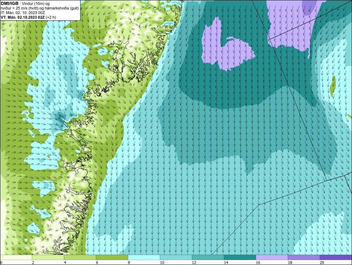
Task: Click the legend value '0'
Action: (x=1, y=263)
